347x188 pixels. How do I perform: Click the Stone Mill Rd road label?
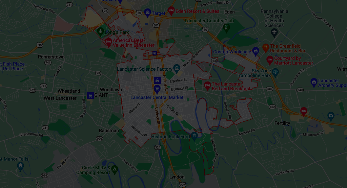tap(83, 108)
